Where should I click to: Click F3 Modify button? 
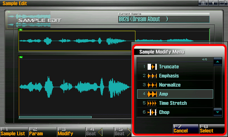tap(71, 132)
